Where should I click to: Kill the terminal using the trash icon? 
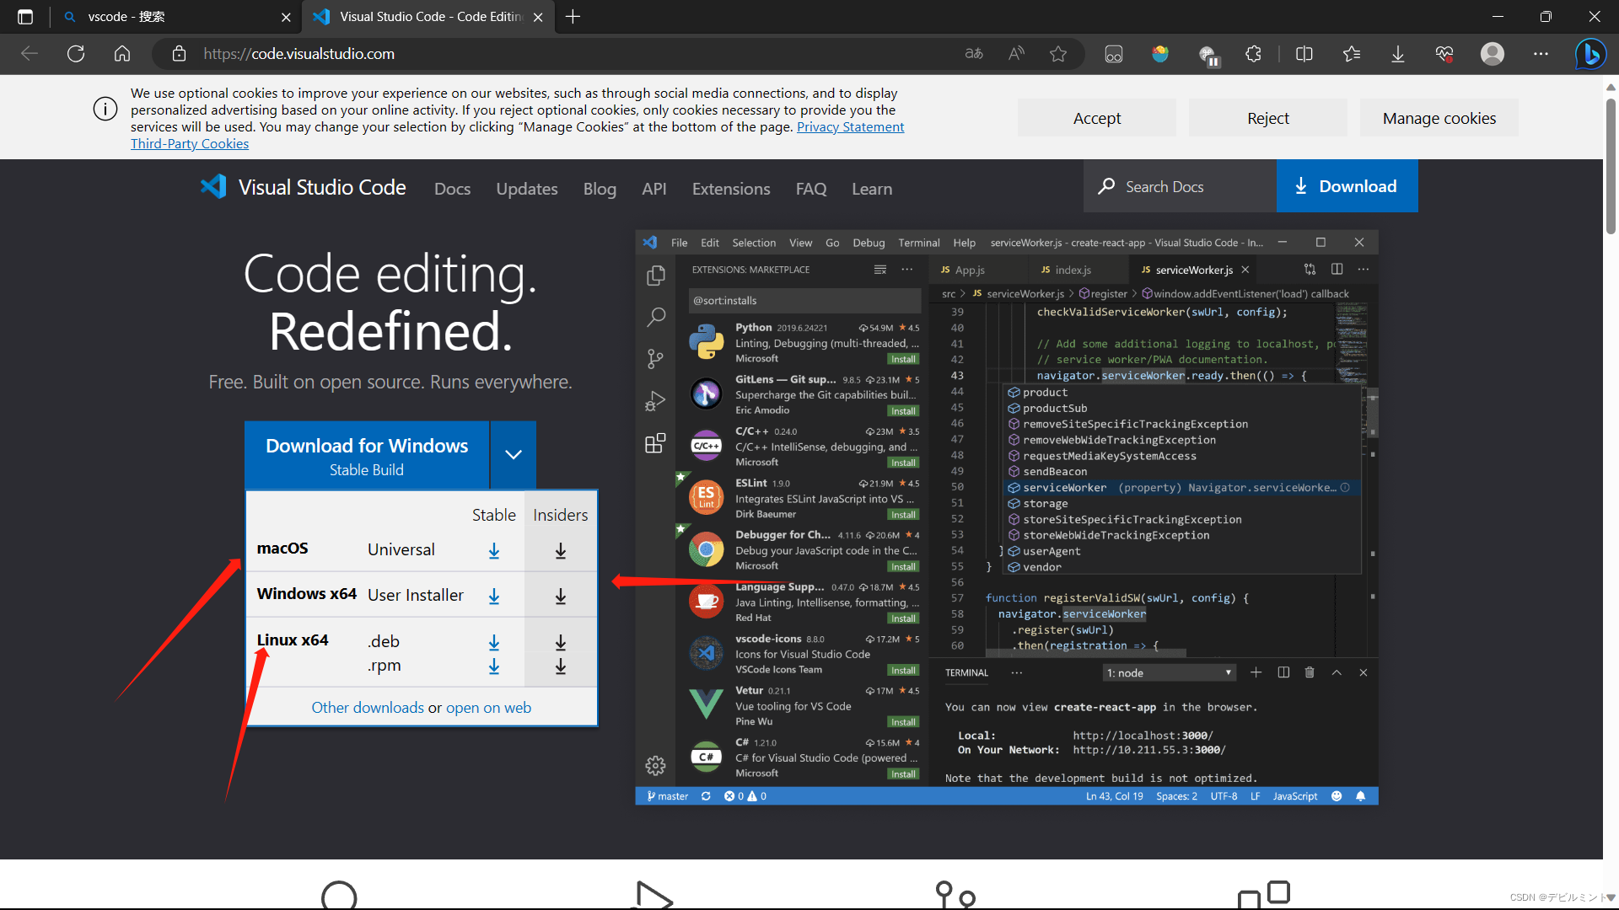tap(1310, 672)
